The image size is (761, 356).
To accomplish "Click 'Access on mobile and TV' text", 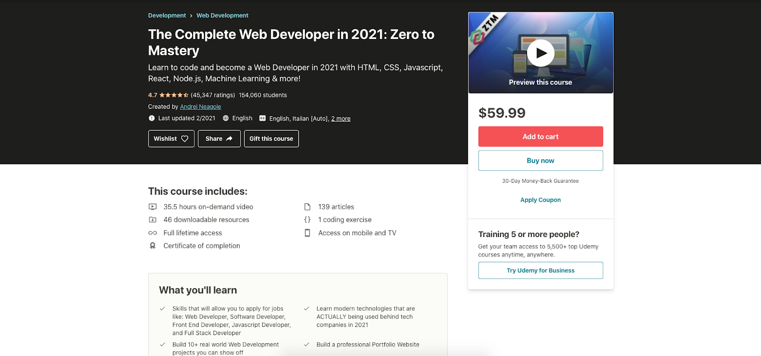I will coord(357,233).
